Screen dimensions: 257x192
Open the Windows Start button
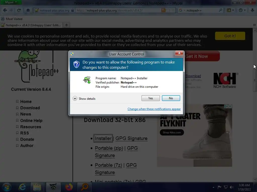click(x=7, y=187)
